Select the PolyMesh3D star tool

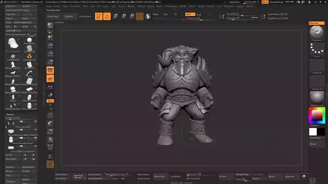[13, 57]
